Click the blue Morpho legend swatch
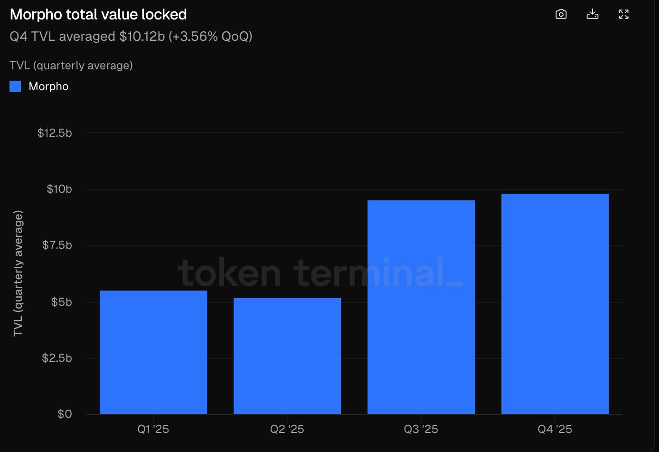 pos(15,86)
